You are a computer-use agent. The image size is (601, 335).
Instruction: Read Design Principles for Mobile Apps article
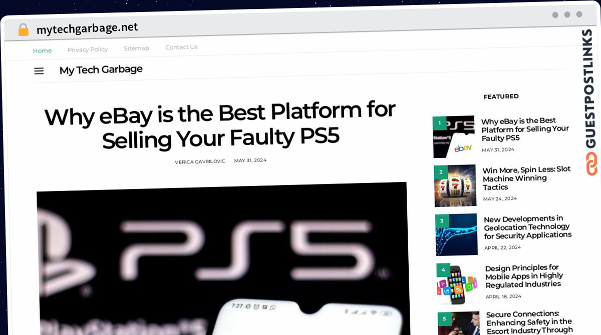point(524,276)
